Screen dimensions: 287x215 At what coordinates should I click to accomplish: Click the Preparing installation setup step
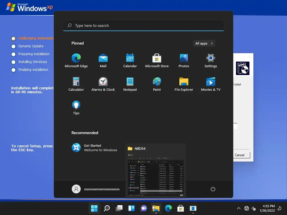click(x=34, y=54)
